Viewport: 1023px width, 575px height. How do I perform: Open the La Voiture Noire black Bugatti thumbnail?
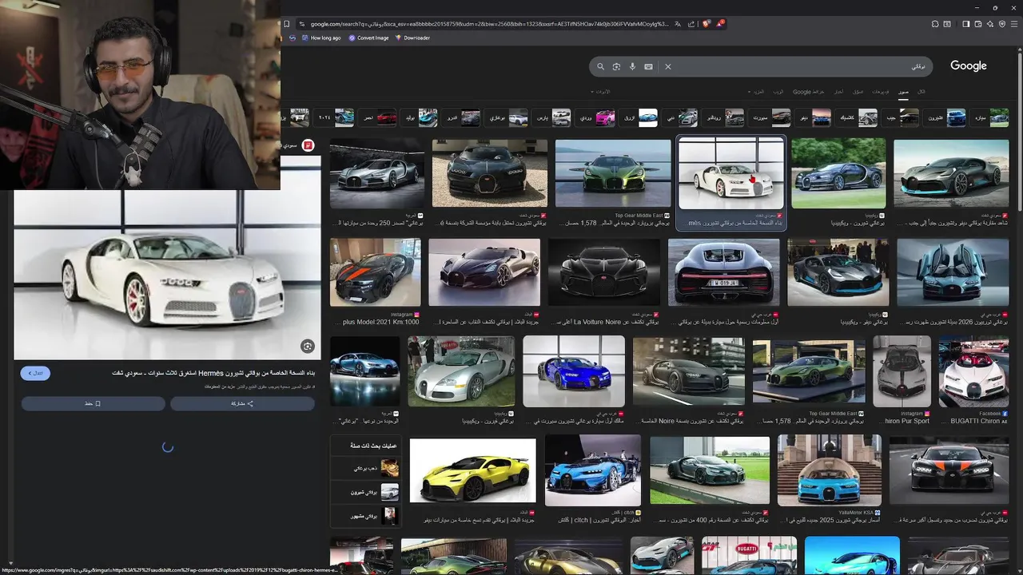coord(603,272)
